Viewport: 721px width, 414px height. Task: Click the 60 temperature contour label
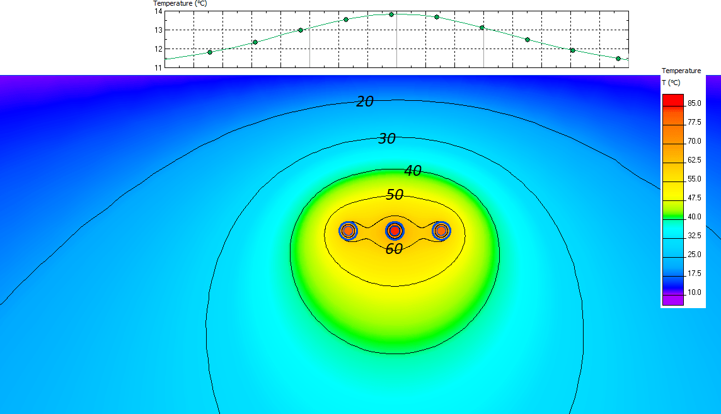(394, 250)
